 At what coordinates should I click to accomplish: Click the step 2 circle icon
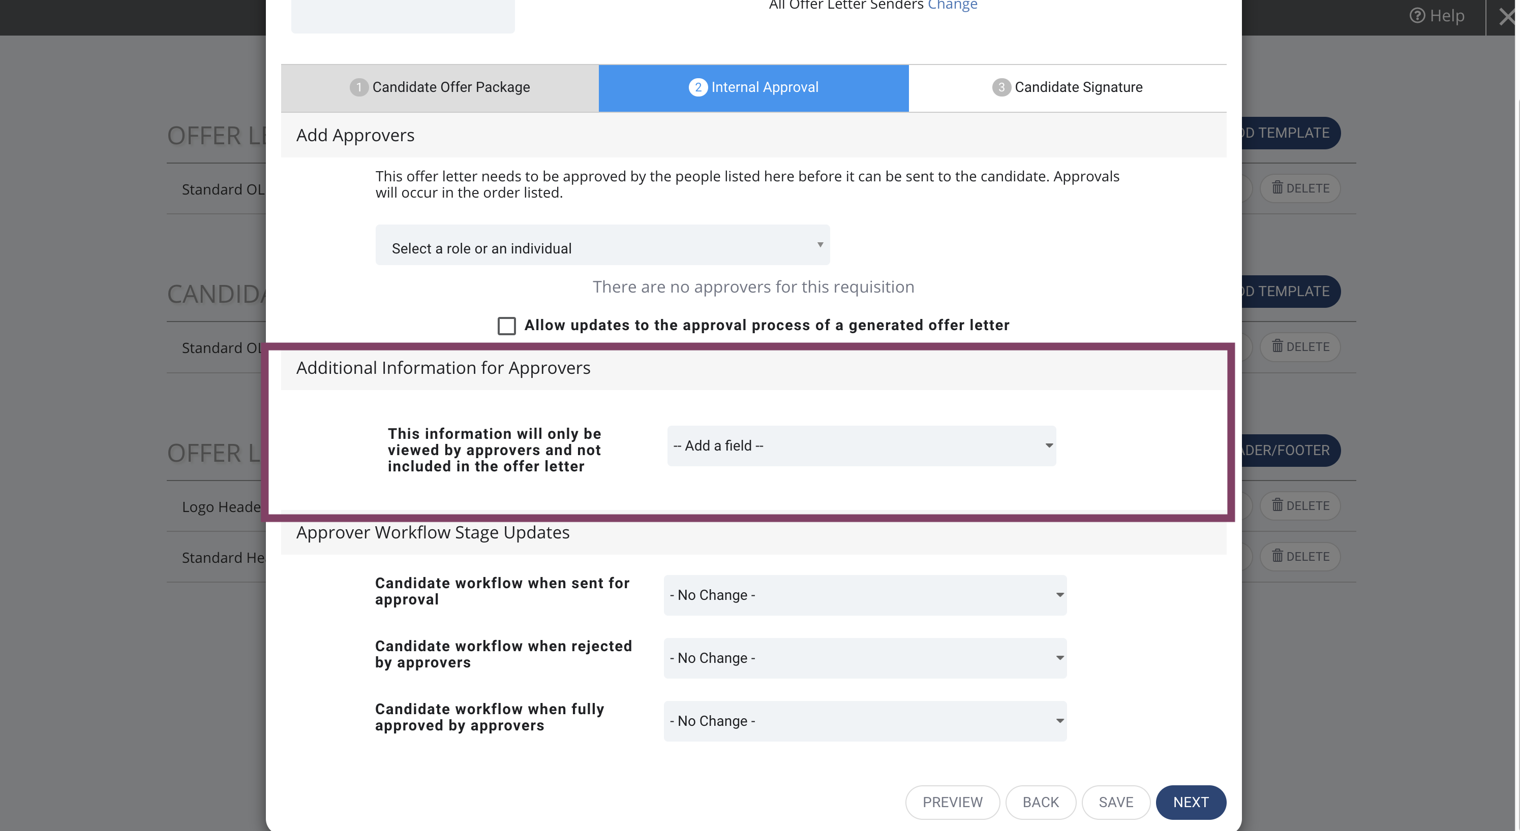(x=698, y=87)
